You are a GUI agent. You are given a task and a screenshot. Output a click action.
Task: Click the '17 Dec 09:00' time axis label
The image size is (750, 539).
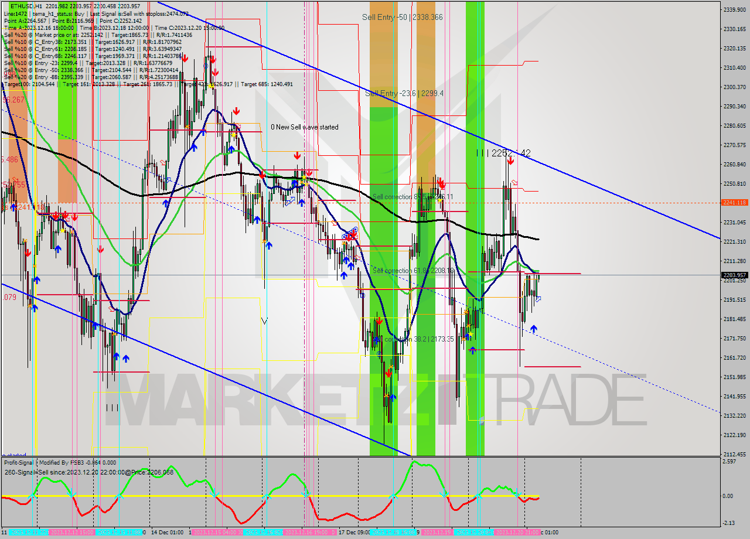pos(354,532)
